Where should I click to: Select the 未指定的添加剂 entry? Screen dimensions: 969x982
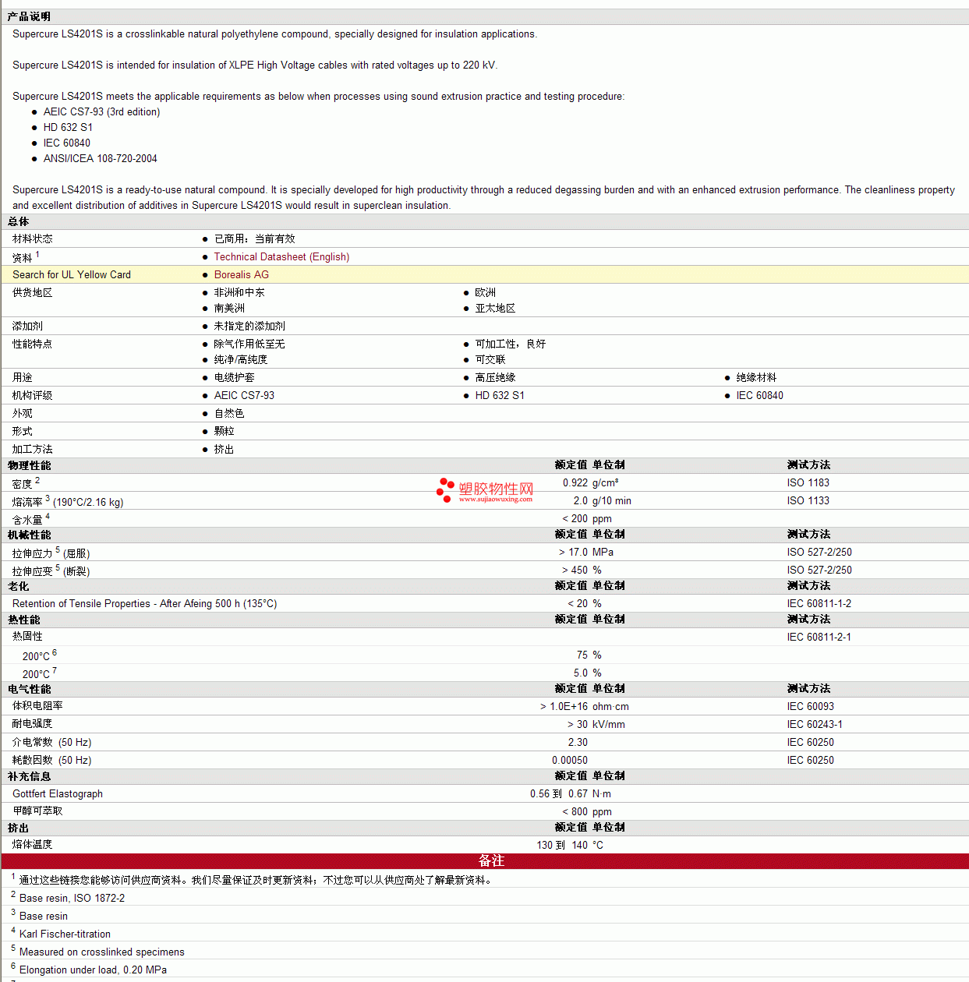coord(249,326)
